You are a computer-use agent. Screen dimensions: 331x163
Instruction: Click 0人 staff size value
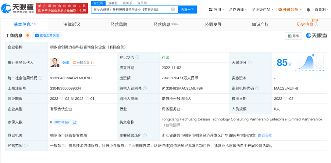pos(277,109)
